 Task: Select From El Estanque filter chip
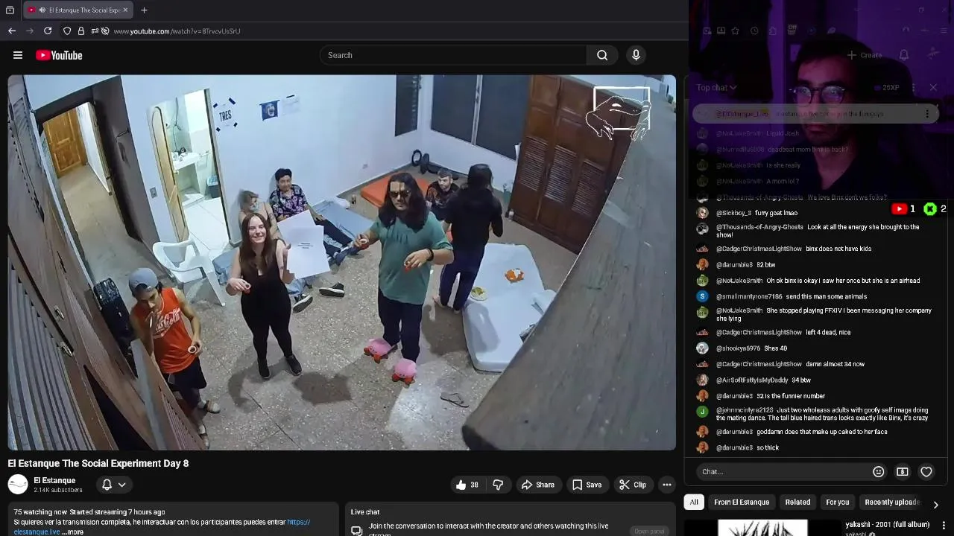pos(742,502)
